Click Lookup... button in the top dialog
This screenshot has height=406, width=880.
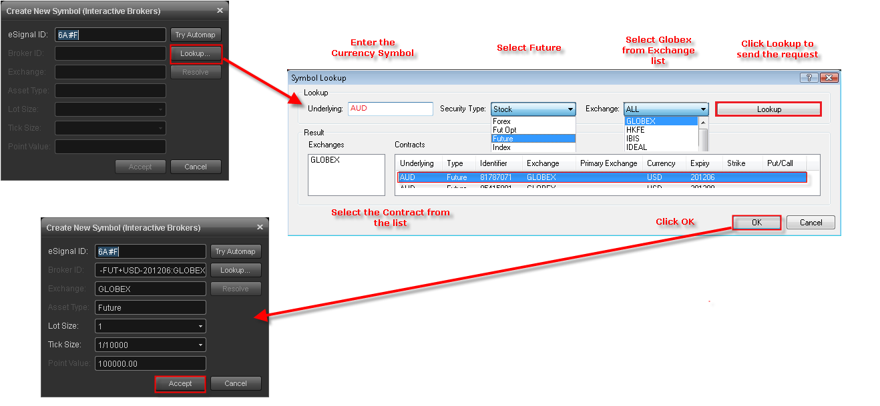point(196,53)
